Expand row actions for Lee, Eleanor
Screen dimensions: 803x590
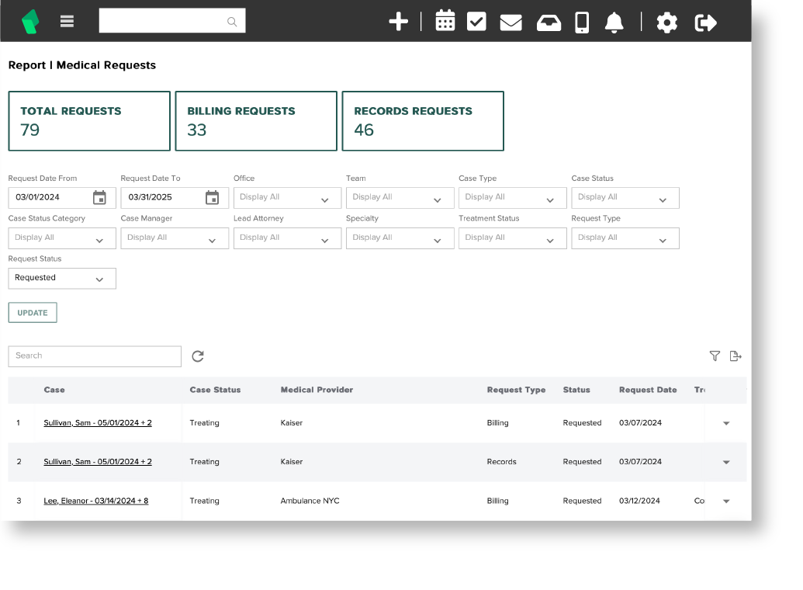(x=726, y=501)
